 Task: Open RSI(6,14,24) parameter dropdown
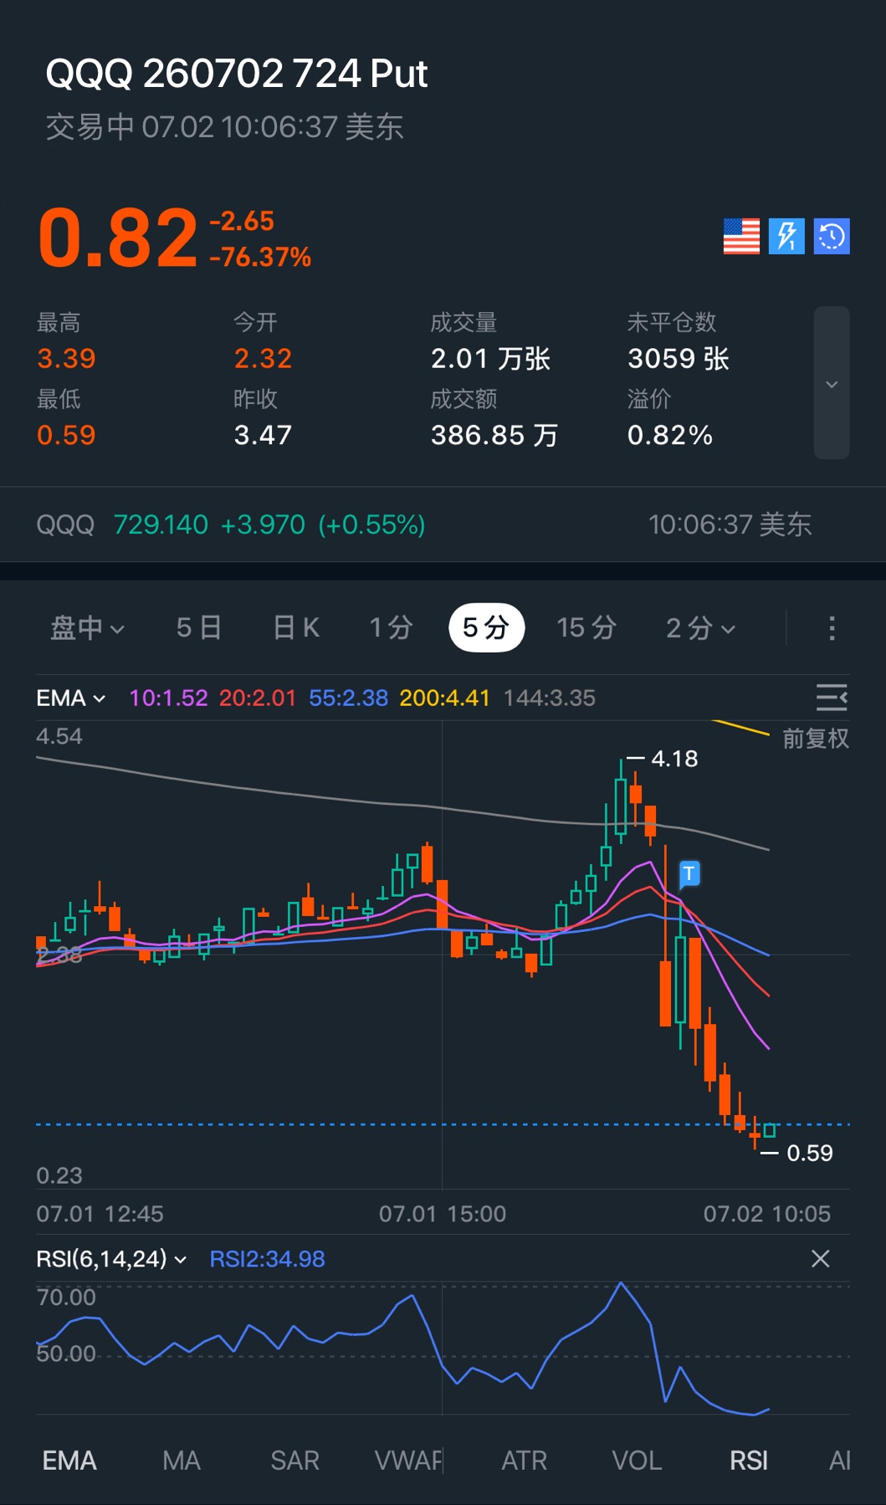pyautogui.click(x=111, y=1258)
